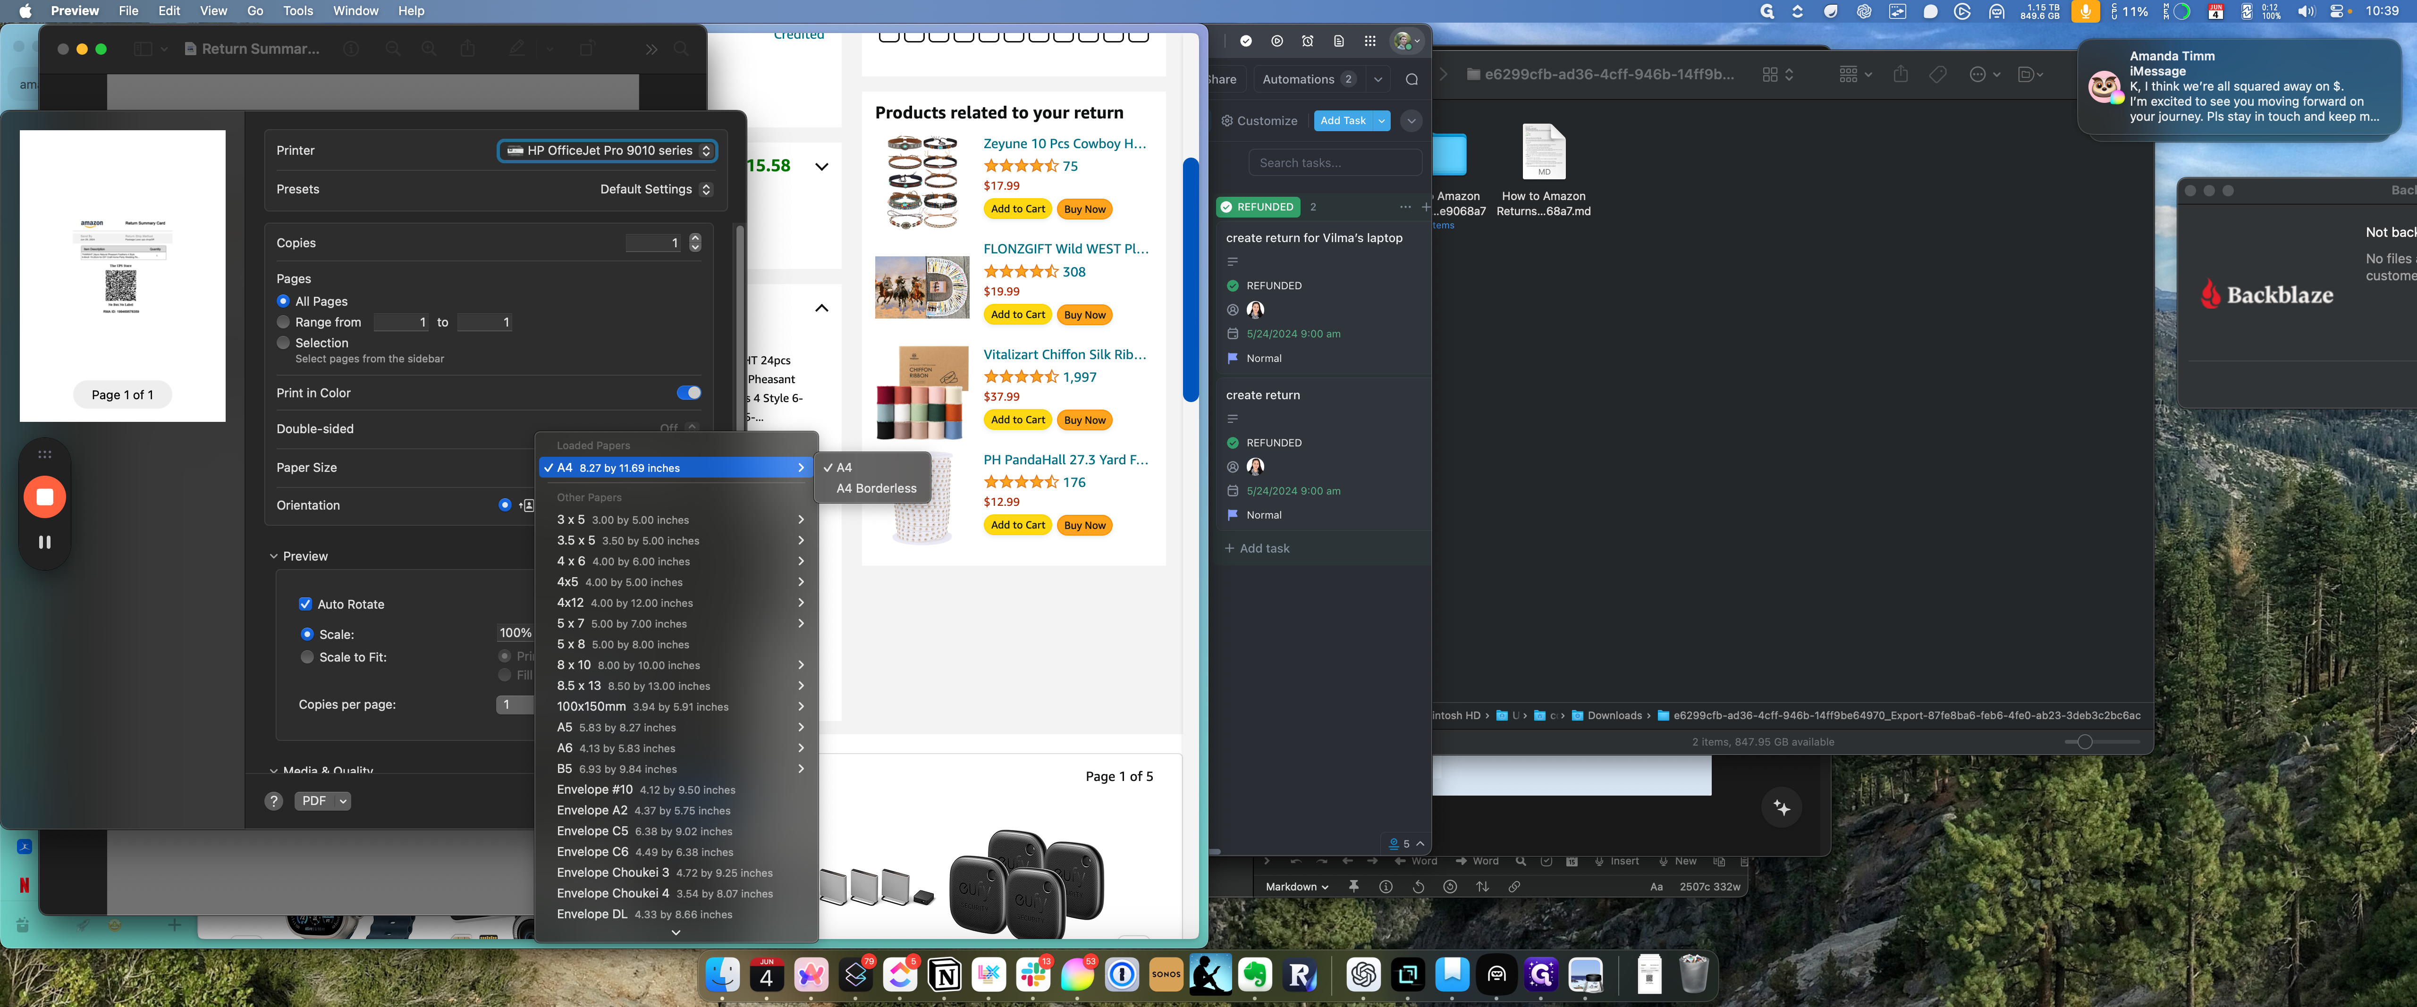Expand the 15.58 refund chevron on Amazon page
Image resolution: width=2417 pixels, height=1007 pixels.
coord(822,166)
